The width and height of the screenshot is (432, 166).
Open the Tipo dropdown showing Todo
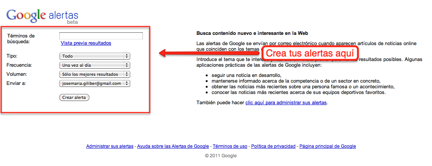click(x=95, y=56)
